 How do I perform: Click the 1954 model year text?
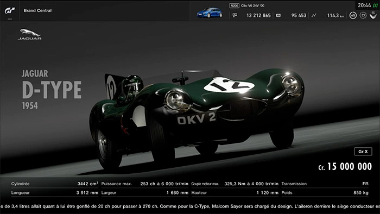pos(30,106)
